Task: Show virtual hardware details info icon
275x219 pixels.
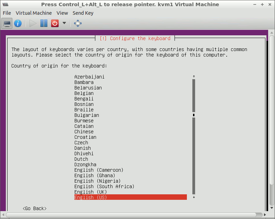Action: click(x=18, y=23)
